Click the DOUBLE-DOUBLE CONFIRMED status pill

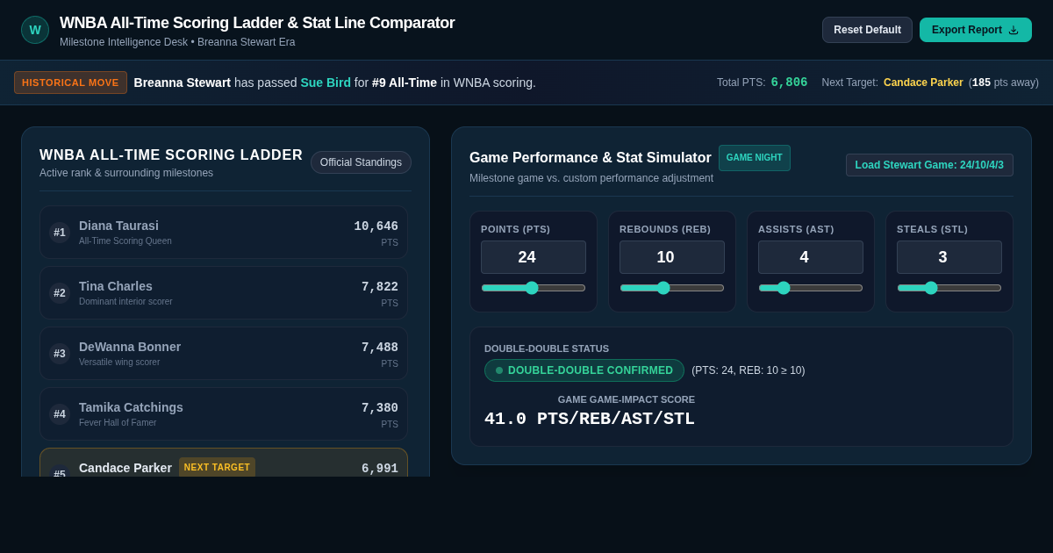click(x=584, y=370)
